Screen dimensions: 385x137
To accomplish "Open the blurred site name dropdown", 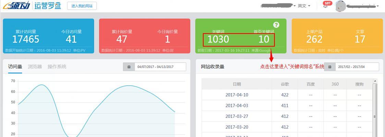I will pyautogui.click(x=278, y=5).
